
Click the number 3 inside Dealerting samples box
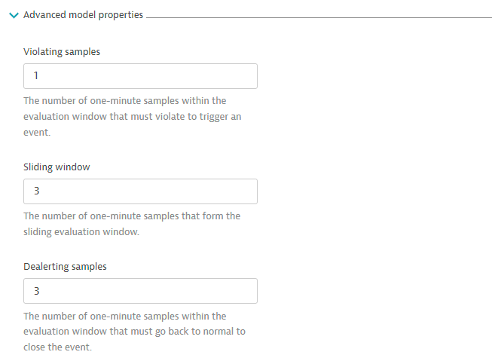[x=35, y=291]
